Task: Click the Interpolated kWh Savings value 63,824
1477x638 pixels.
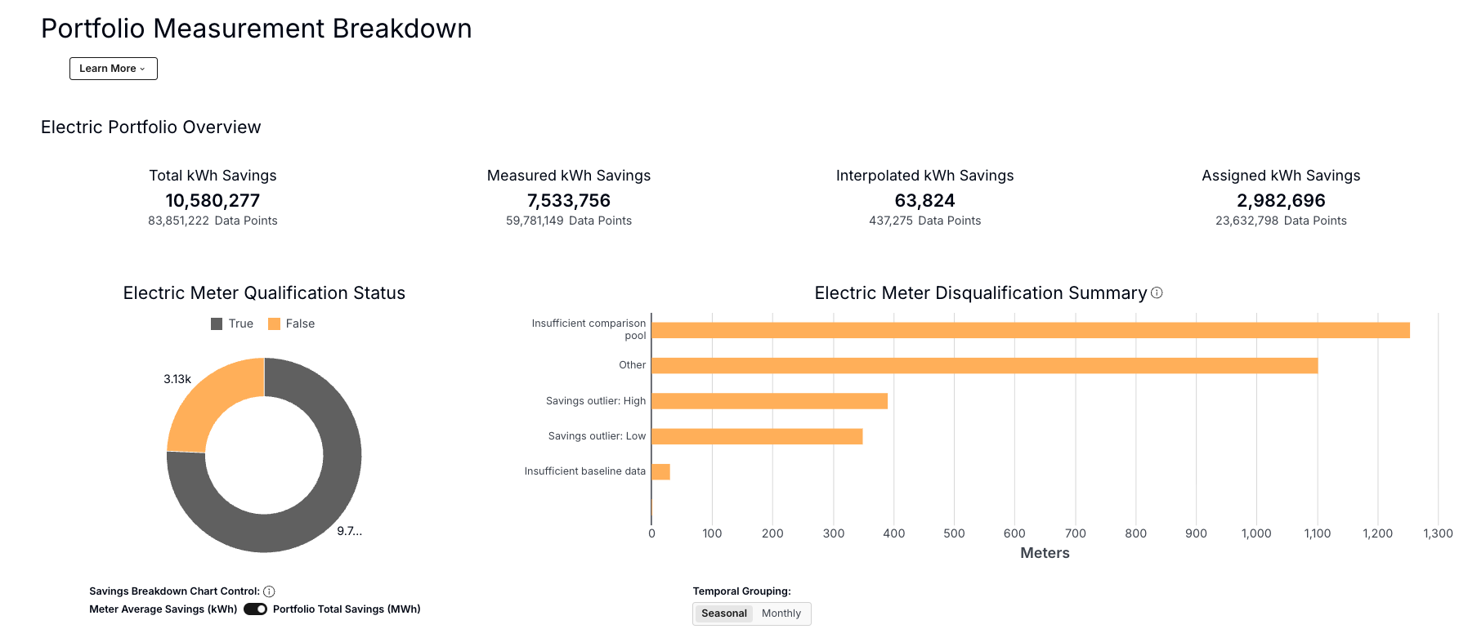Action: tap(924, 201)
